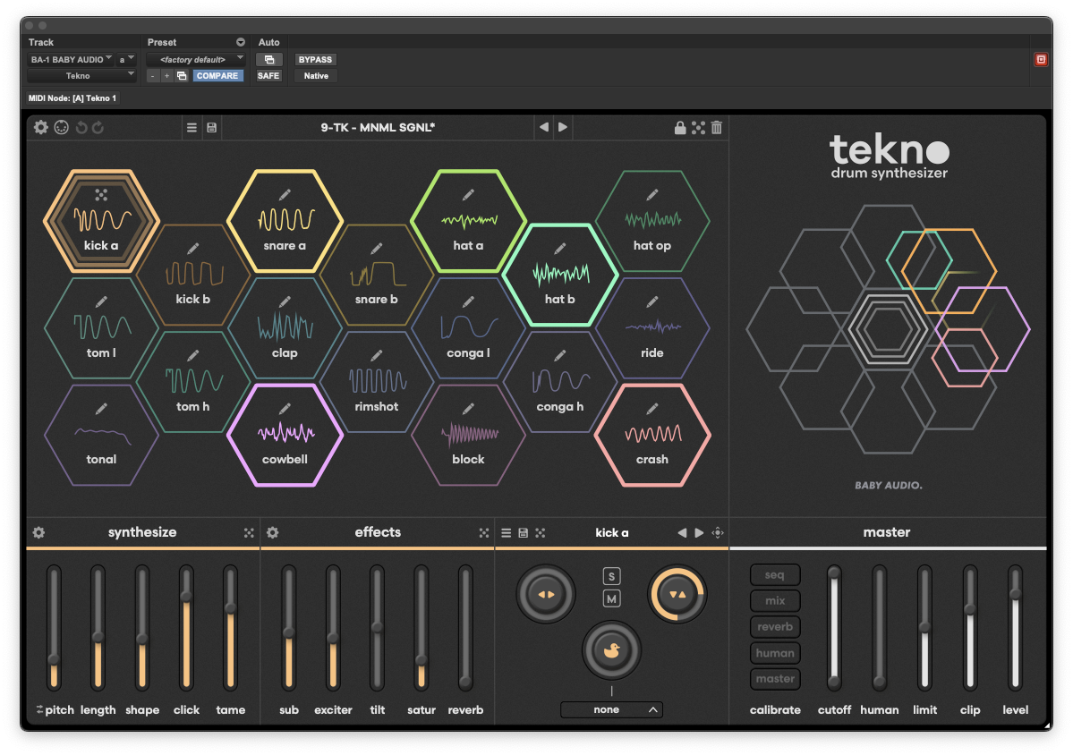
Task: Click the Native button
Action: pyautogui.click(x=316, y=76)
